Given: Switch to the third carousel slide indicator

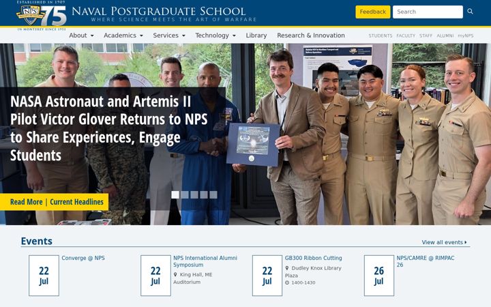Looking at the screenshot, I should pos(194,195).
